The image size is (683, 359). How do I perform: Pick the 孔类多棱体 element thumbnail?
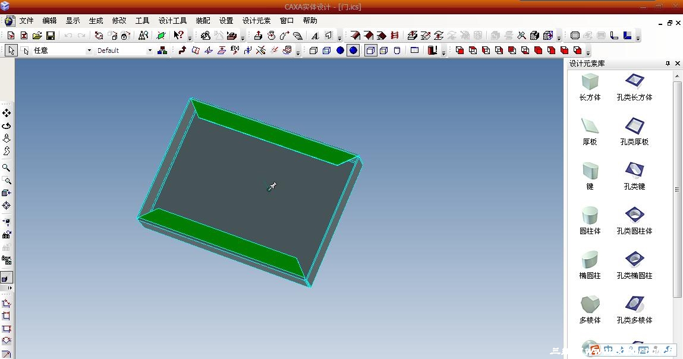coord(635,304)
